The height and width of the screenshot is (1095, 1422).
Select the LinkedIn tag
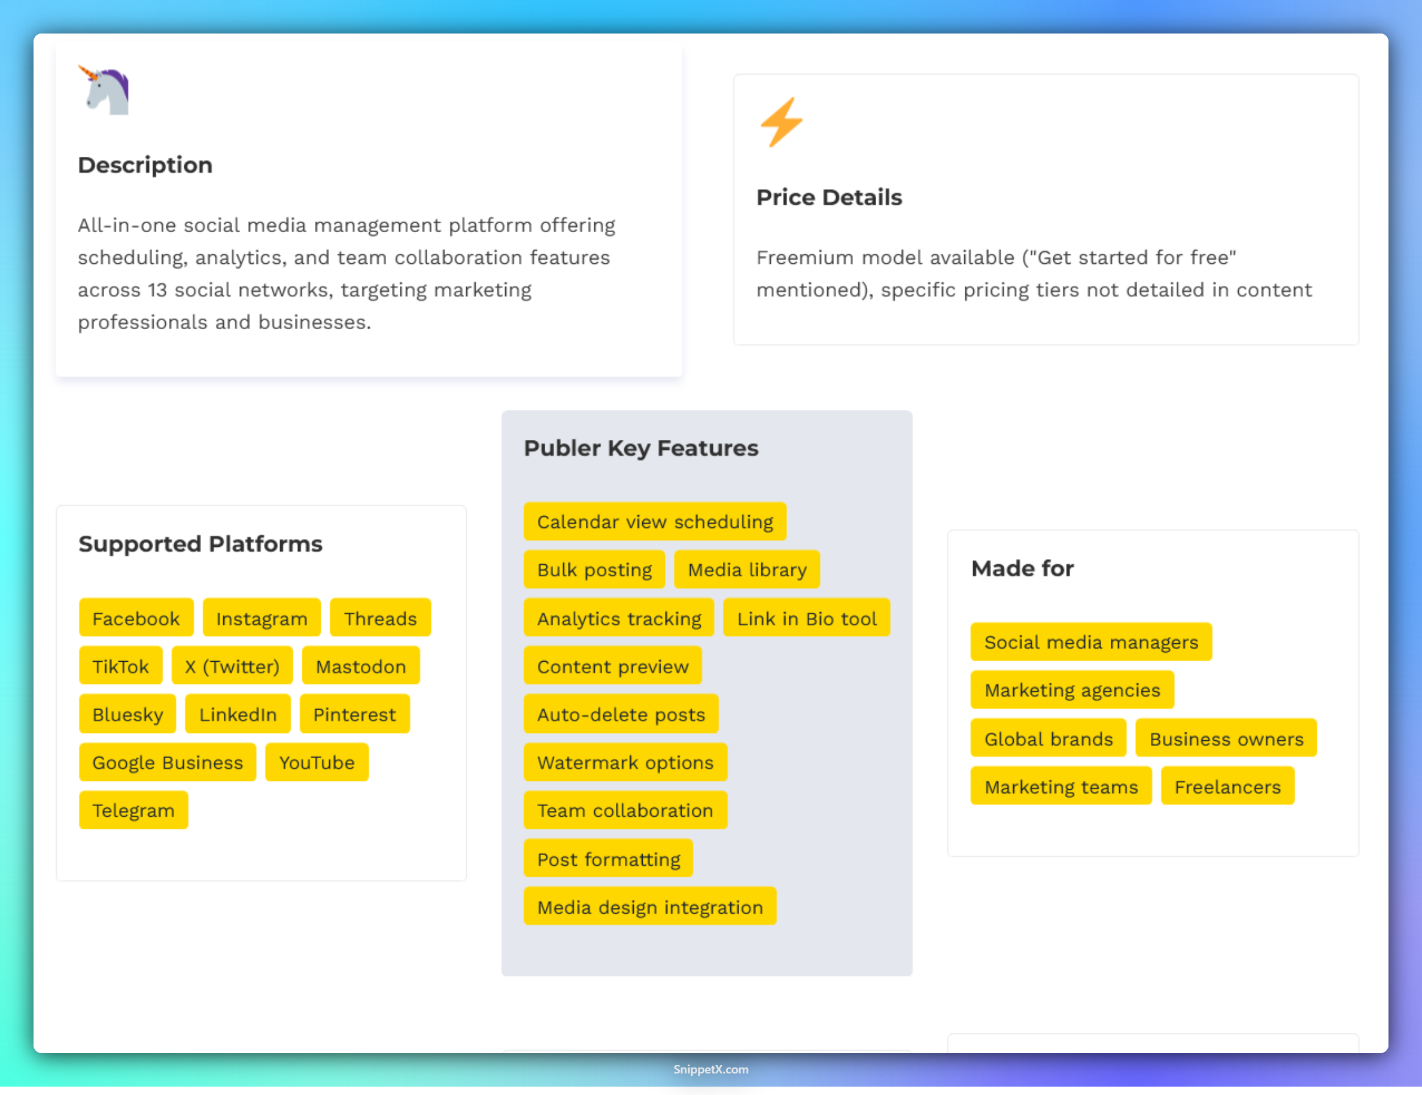click(x=238, y=714)
